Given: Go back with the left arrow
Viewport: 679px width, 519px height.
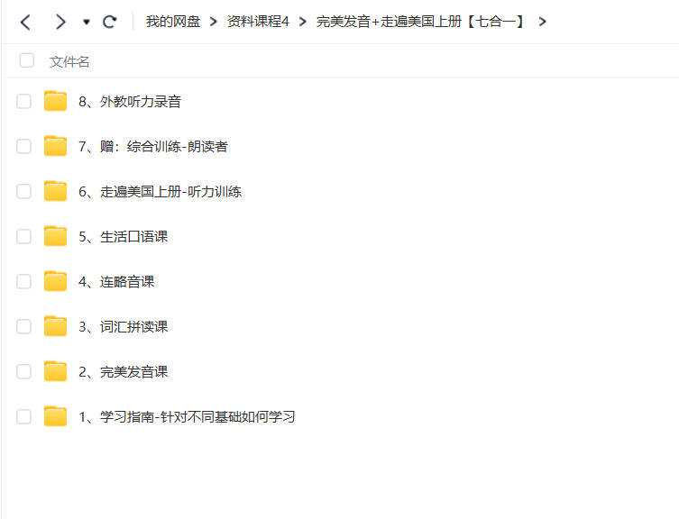Looking at the screenshot, I should (x=25, y=22).
